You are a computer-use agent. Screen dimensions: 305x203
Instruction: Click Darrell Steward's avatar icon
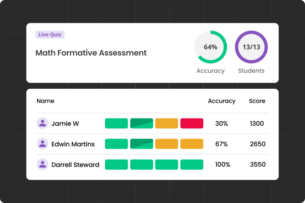coord(43,164)
